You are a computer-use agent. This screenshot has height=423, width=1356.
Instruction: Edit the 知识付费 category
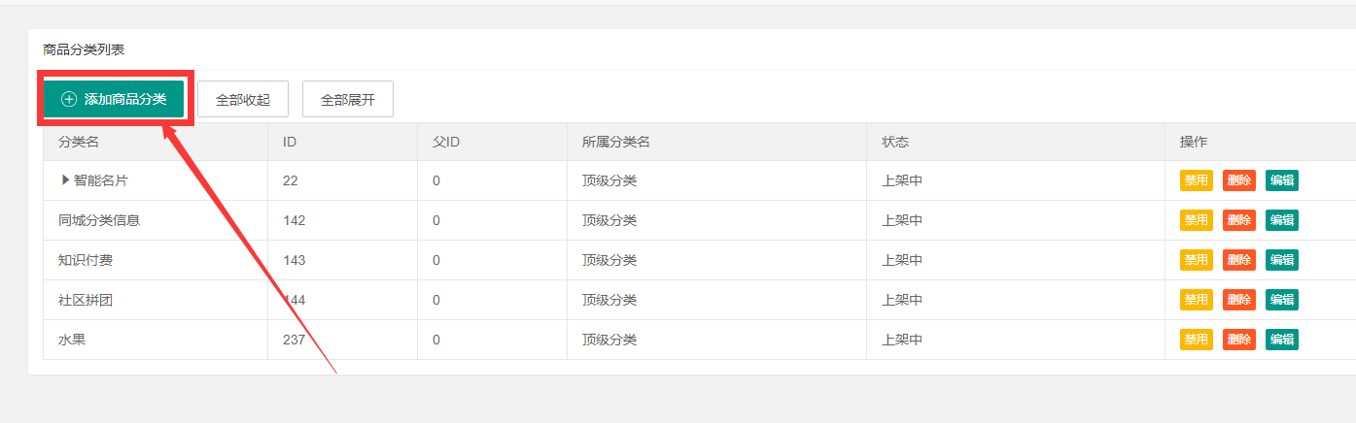tap(1281, 260)
